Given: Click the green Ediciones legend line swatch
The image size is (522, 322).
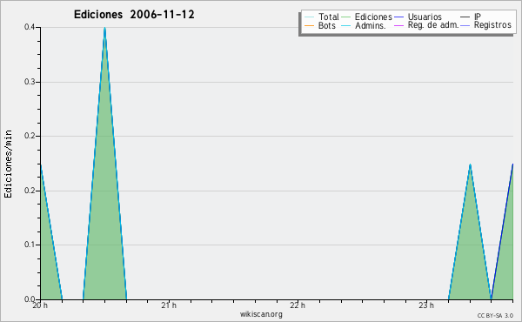Looking at the screenshot, I should [x=346, y=17].
